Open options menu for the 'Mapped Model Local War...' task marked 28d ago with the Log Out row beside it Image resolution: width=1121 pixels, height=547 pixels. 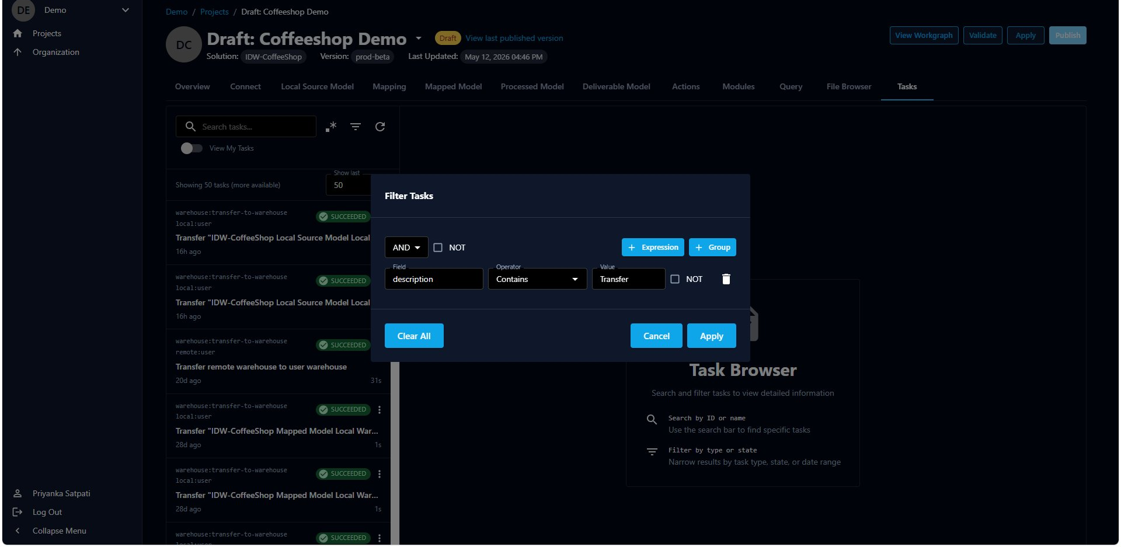(380, 474)
